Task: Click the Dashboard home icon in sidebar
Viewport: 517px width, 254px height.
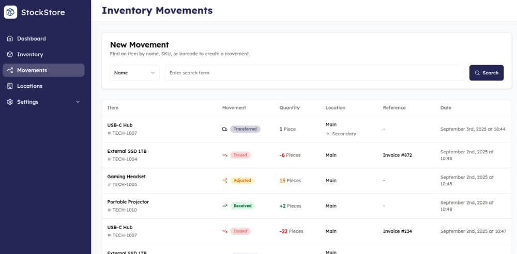Action: (10, 39)
